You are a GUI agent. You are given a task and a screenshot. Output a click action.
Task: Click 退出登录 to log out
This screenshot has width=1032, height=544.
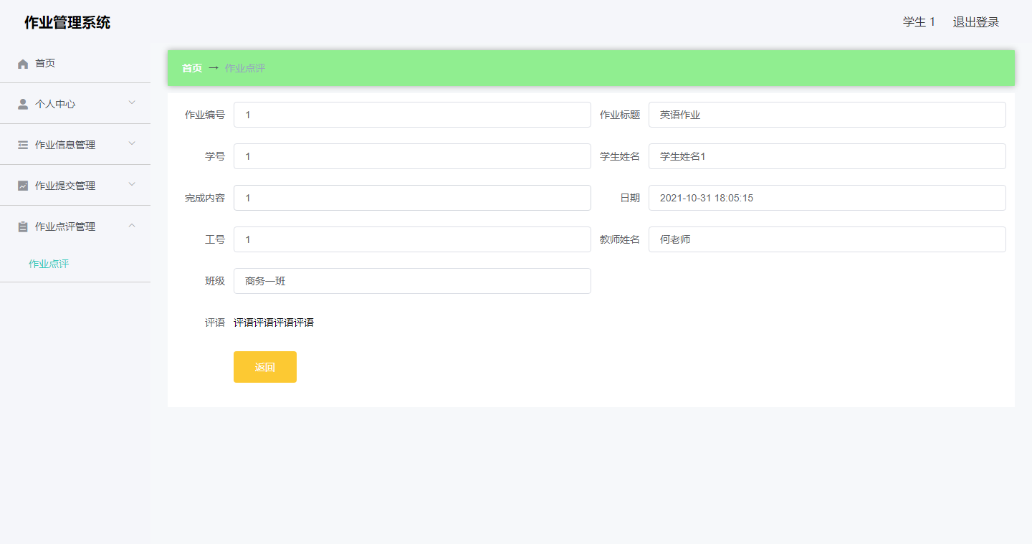tap(976, 22)
